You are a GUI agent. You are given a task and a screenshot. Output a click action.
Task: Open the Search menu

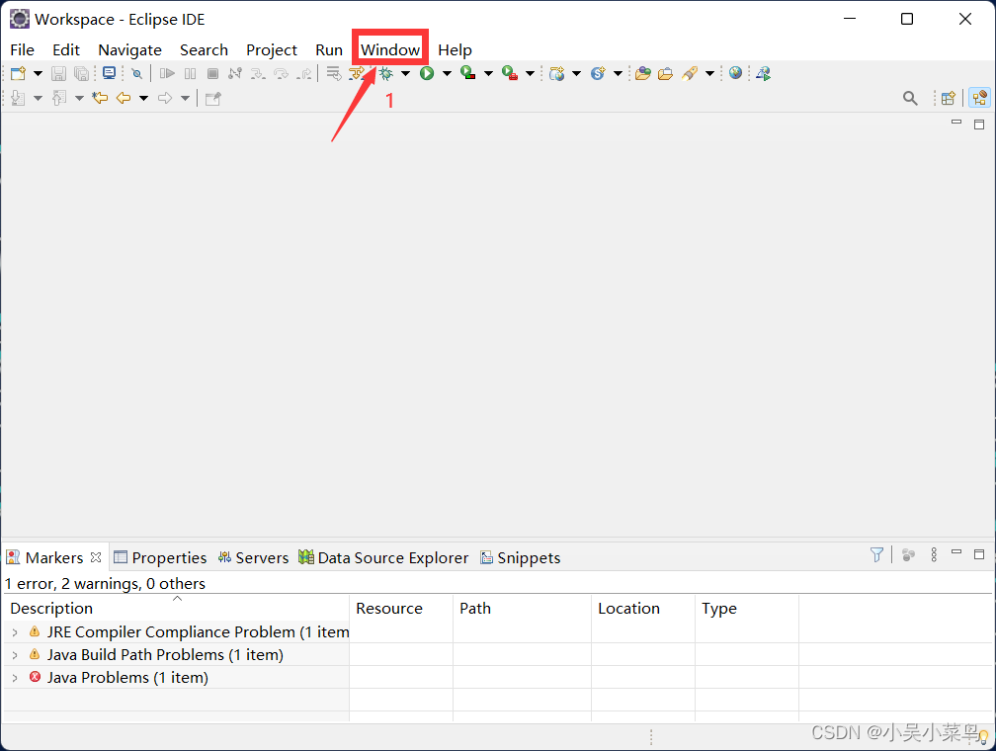[x=204, y=49]
